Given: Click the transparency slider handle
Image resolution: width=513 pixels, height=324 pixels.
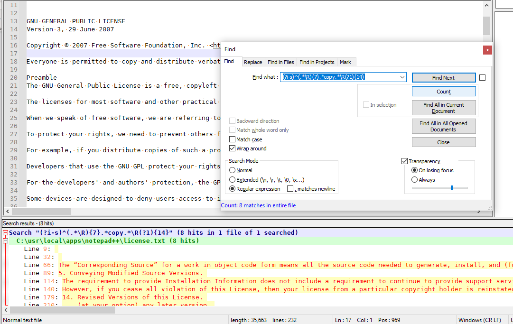Looking at the screenshot, I should pyautogui.click(x=451, y=188).
